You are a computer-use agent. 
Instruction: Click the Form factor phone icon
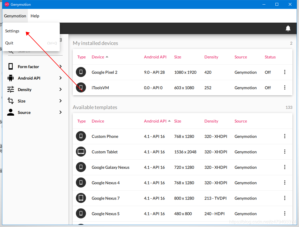pos(11,67)
